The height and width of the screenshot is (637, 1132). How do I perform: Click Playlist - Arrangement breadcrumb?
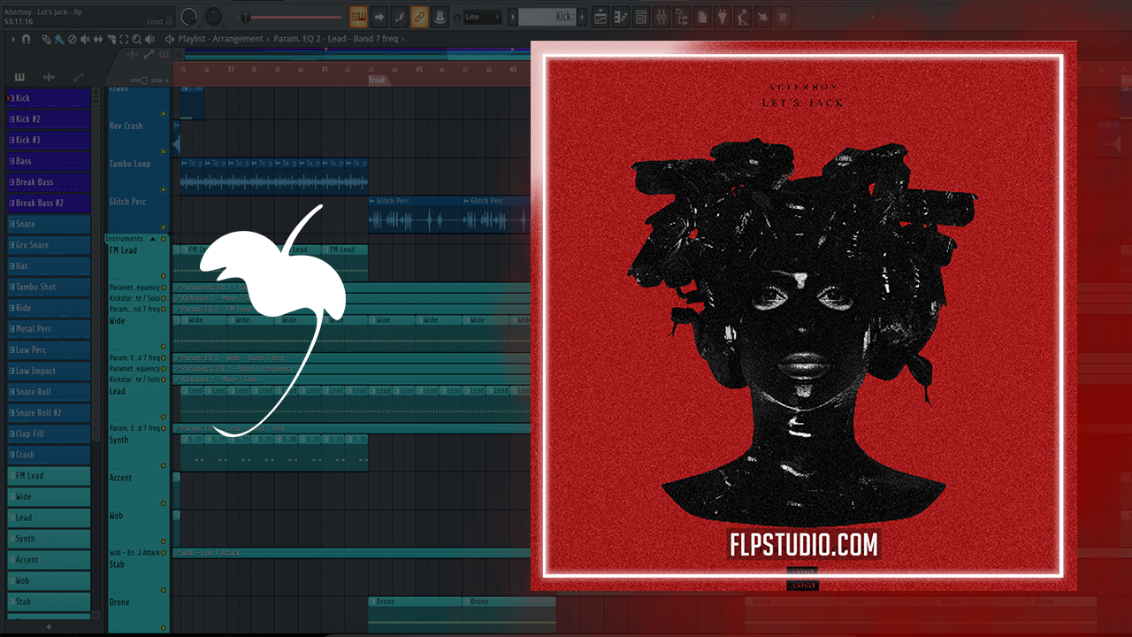coord(220,39)
